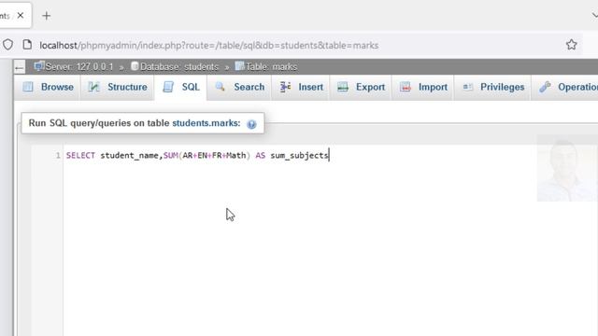Switch to the Structure tab
598x336 pixels.
click(x=118, y=87)
